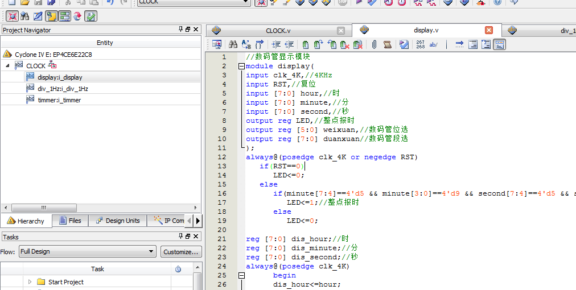The image size is (576, 290).
Task: Click the binoculars find icon in second toolbar row
Action: [x=24, y=16]
